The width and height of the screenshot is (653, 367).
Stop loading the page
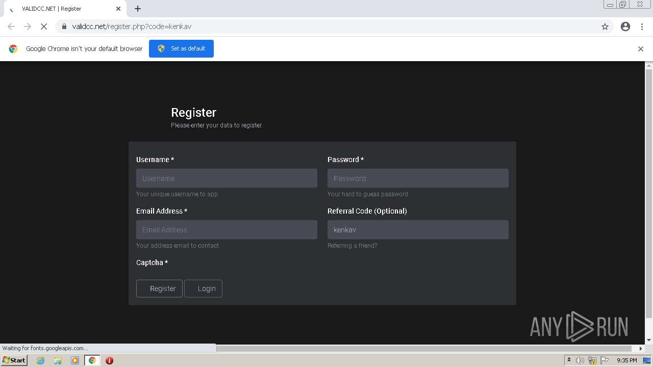point(44,27)
